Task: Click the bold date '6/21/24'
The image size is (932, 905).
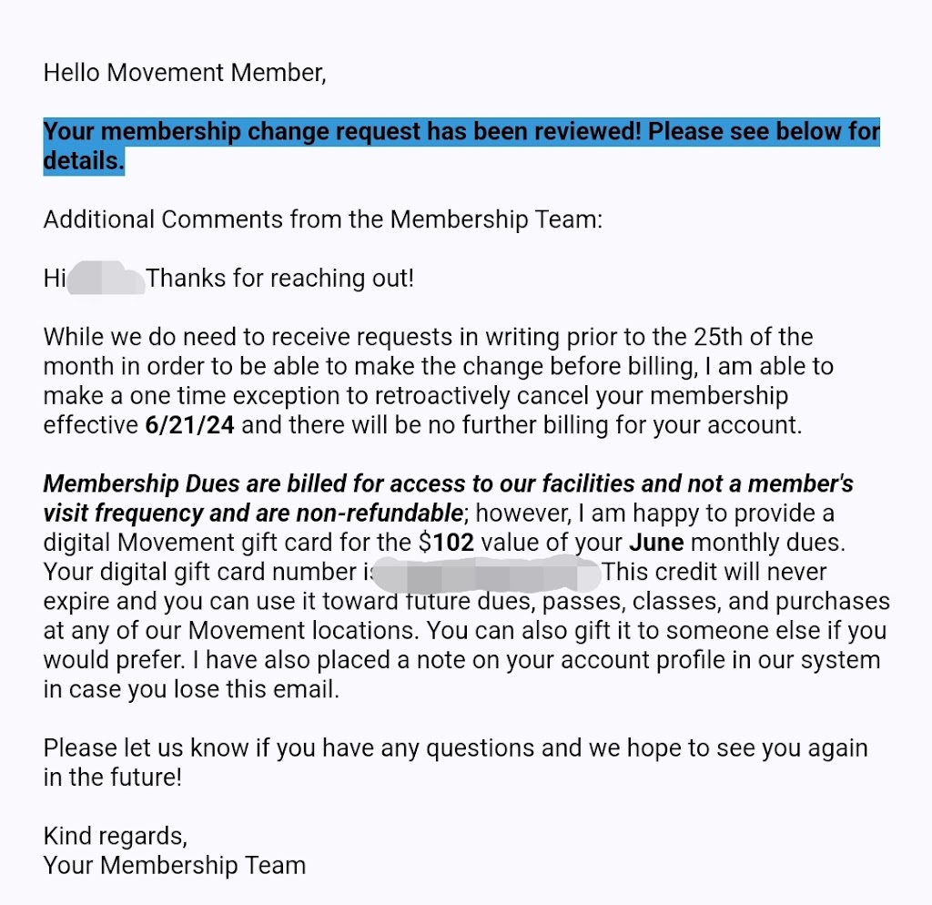Action: 189,426
